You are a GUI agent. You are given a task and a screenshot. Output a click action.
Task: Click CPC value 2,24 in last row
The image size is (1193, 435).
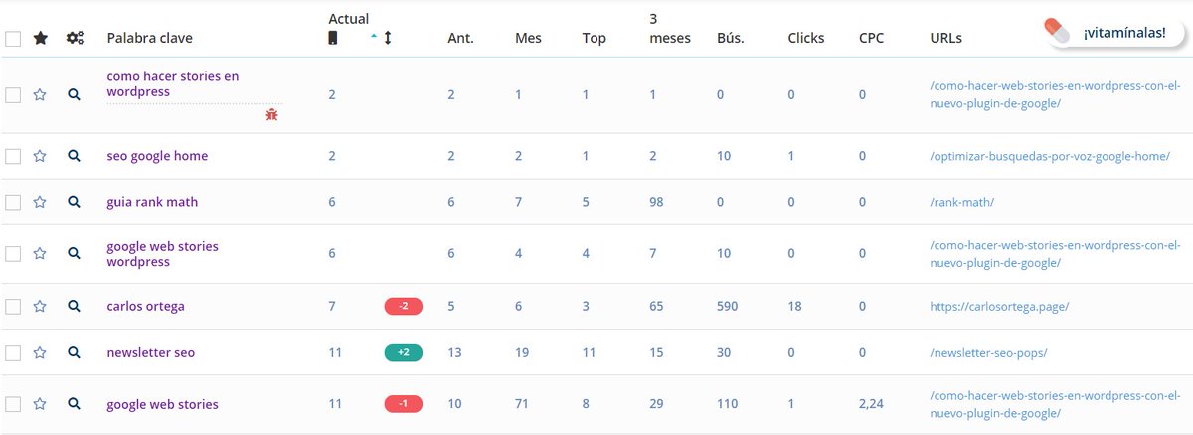coord(872,404)
